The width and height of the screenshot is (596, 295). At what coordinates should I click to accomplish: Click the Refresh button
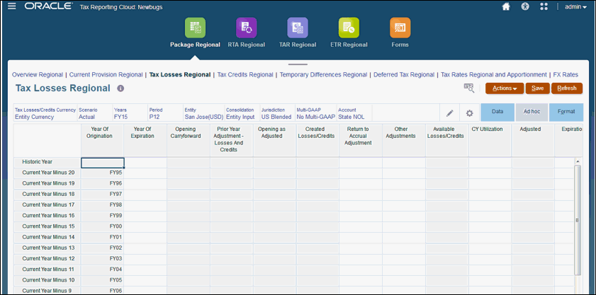point(567,88)
